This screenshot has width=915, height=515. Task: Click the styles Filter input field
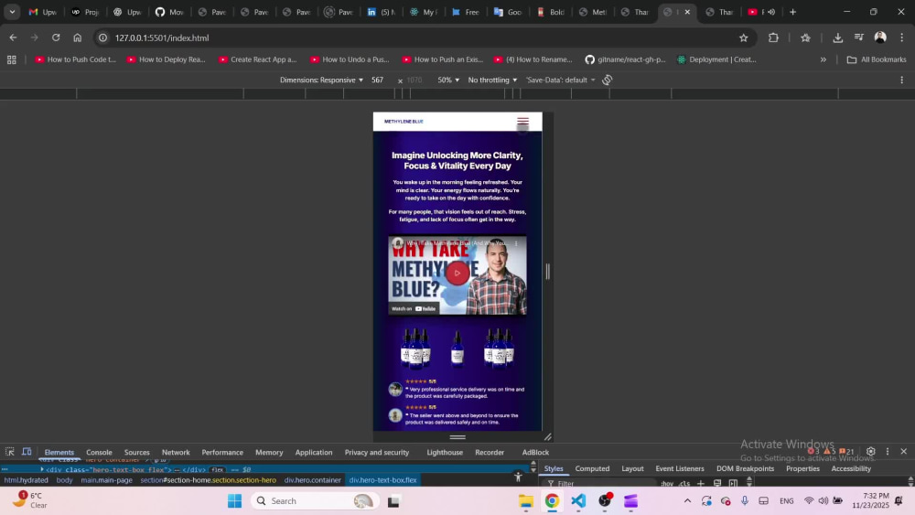(601, 484)
